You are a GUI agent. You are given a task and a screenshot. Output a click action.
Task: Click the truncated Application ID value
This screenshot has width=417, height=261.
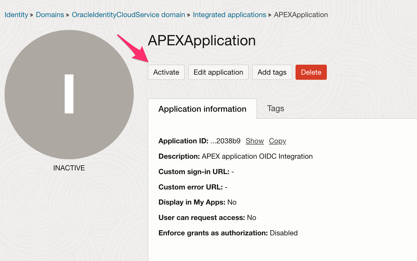(x=226, y=141)
